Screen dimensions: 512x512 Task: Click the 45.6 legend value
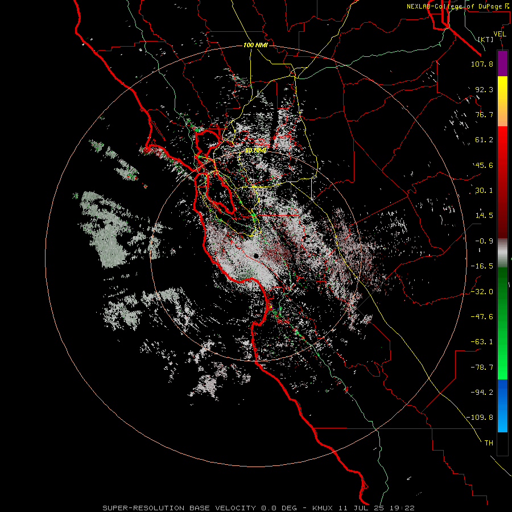tap(484, 165)
